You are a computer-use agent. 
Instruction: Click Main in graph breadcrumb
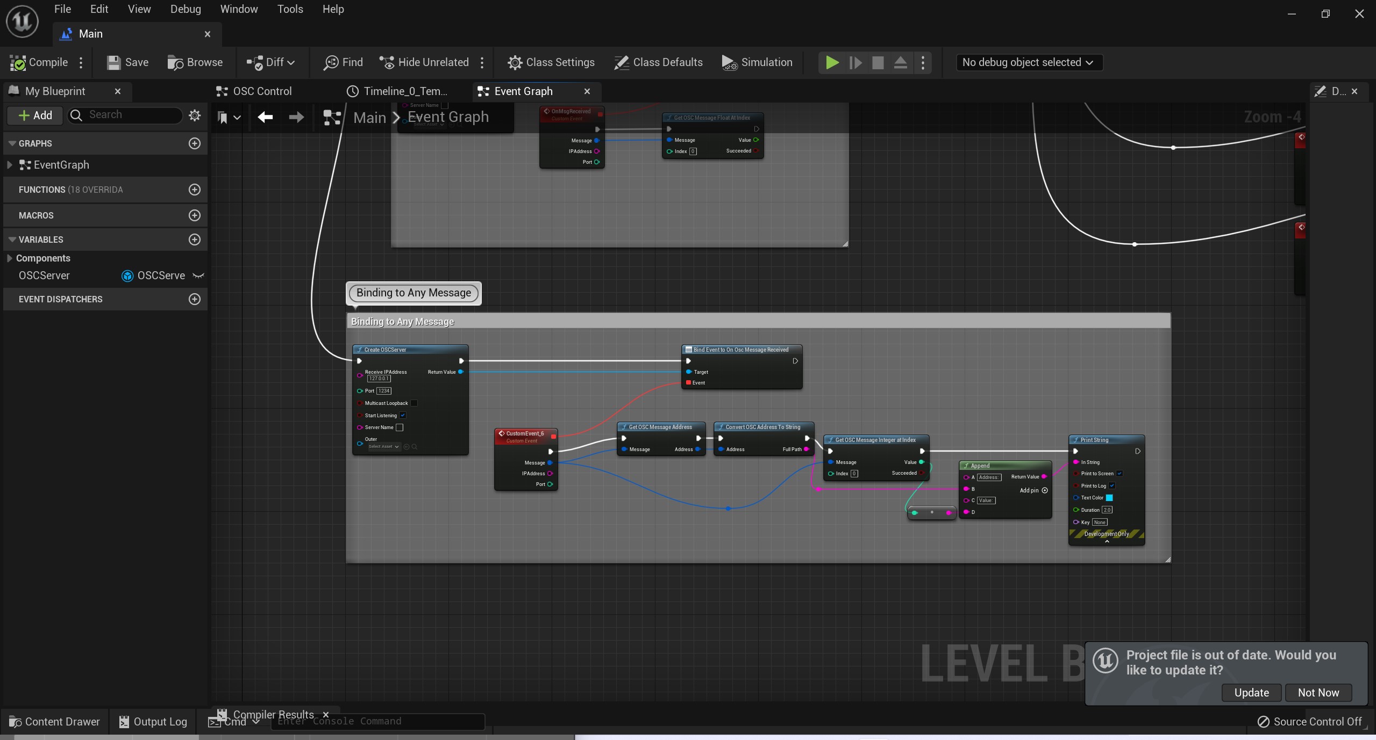tap(369, 118)
